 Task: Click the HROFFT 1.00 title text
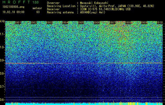[x=21, y=2]
